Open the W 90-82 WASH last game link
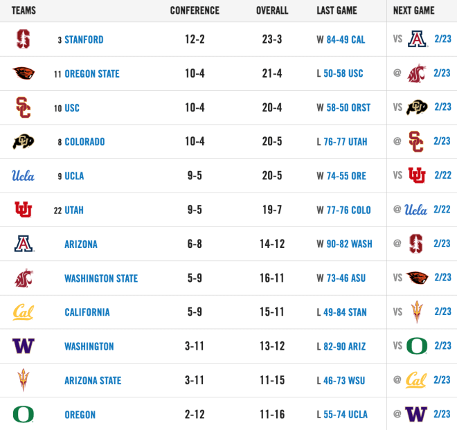The image size is (457, 430). click(x=344, y=244)
